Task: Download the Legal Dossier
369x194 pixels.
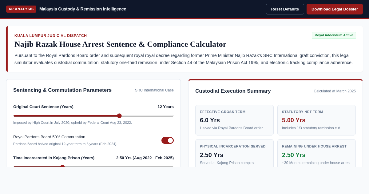Action: pyautogui.click(x=335, y=9)
